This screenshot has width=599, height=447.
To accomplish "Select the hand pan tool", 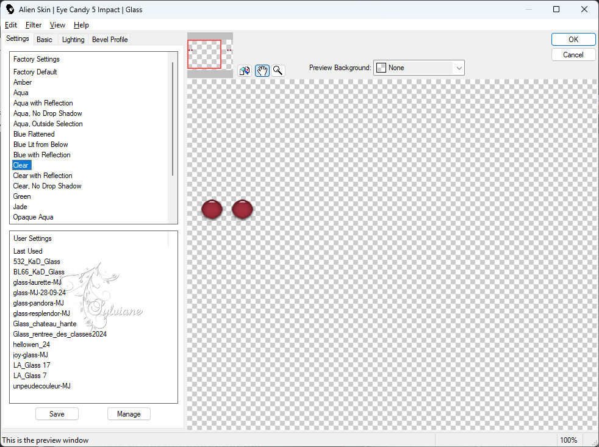I will tap(262, 71).
